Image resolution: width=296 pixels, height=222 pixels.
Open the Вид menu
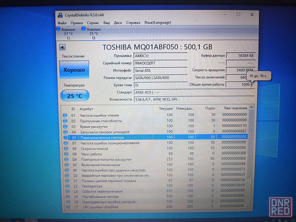click(107, 23)
